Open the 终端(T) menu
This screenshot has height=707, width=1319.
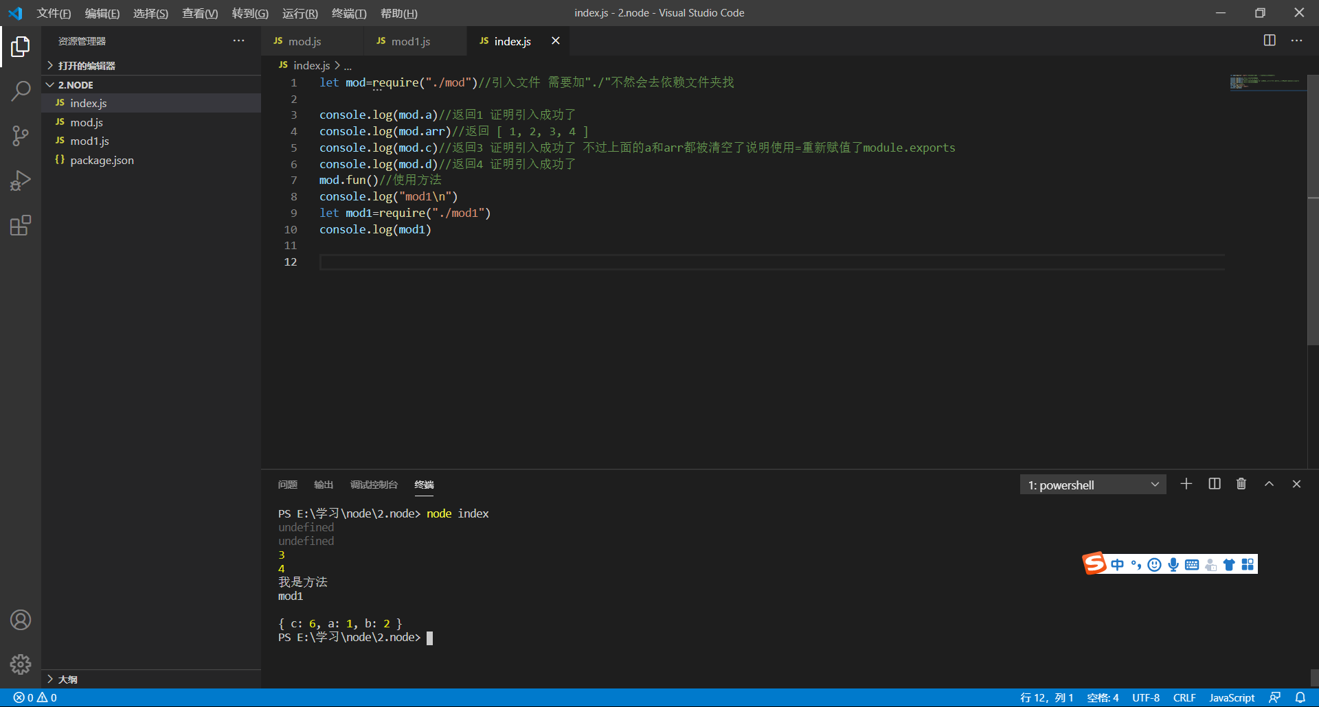(x=349, y=13)
